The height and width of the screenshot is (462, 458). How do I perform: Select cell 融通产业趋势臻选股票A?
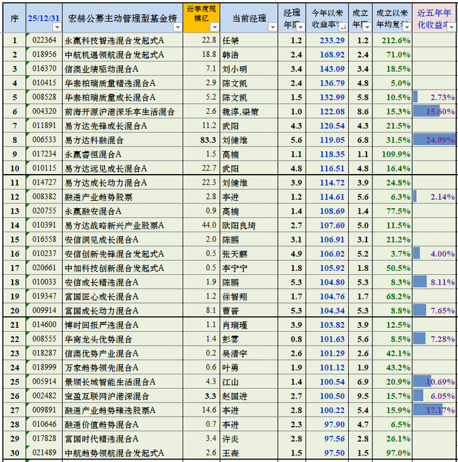[x=123, y=410]
